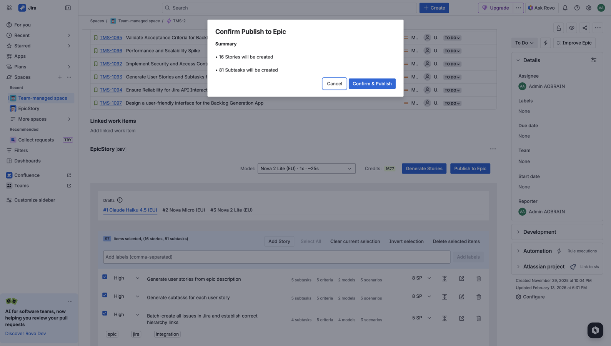The image size is (611, 346).
Task: Open user avatar profile menu
Action: point(601,8)
